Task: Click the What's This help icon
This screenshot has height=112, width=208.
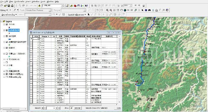Action: point(86,6)
